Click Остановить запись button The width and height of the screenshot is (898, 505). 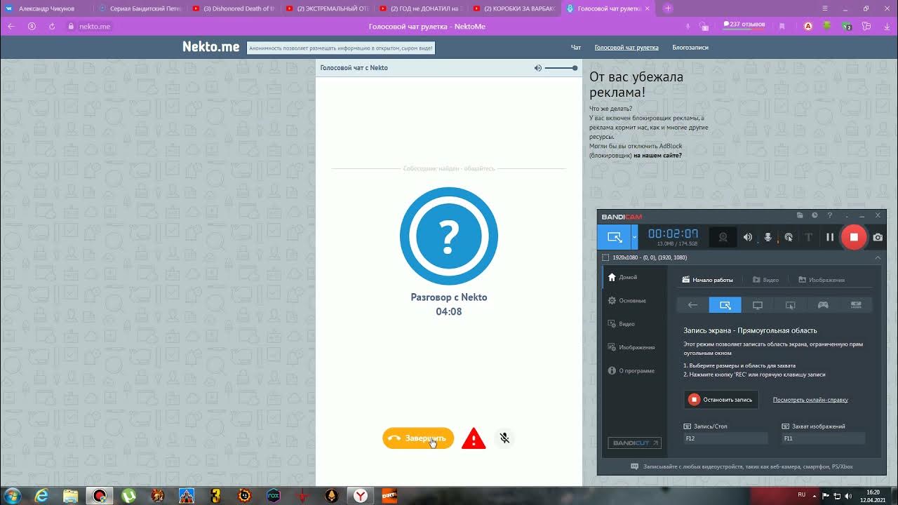click(x=721, y=400)
